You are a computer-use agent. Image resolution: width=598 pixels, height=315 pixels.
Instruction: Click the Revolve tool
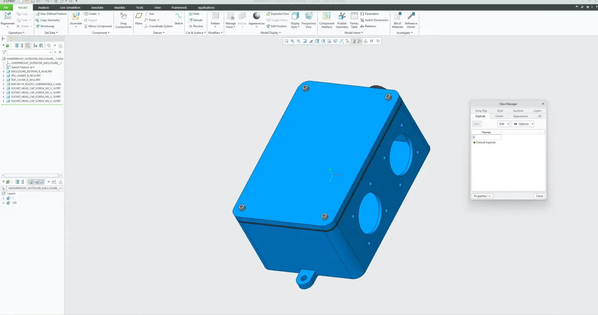pyautogui.click(x=196, y=26)
